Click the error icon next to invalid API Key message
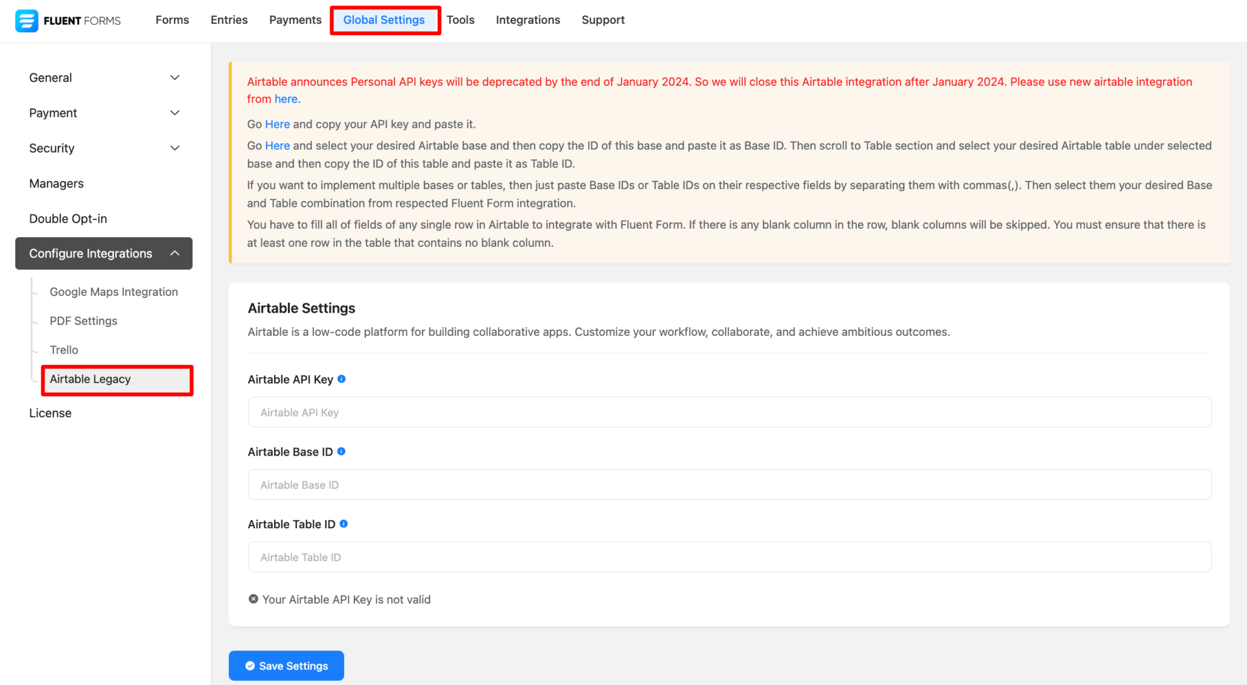Viewport: 1247px width, 685px height. pos(253,599)
